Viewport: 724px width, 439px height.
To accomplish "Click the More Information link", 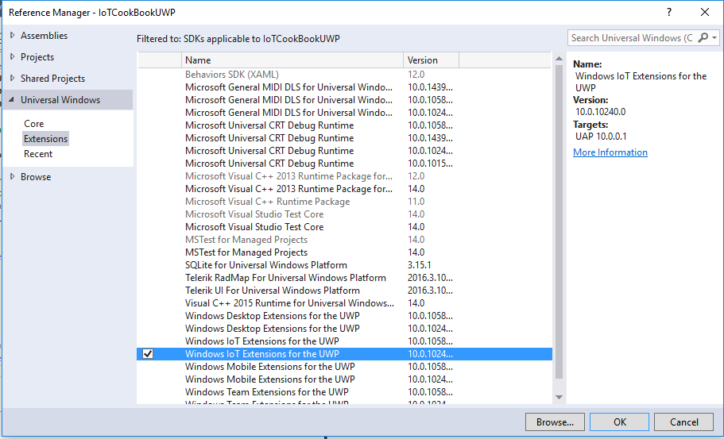I will pyautogui.click(x=610, y=152).
